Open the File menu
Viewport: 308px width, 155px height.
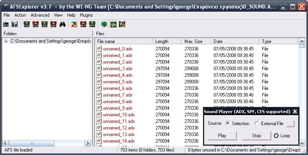pyautogui.click(x=7, y=15)
